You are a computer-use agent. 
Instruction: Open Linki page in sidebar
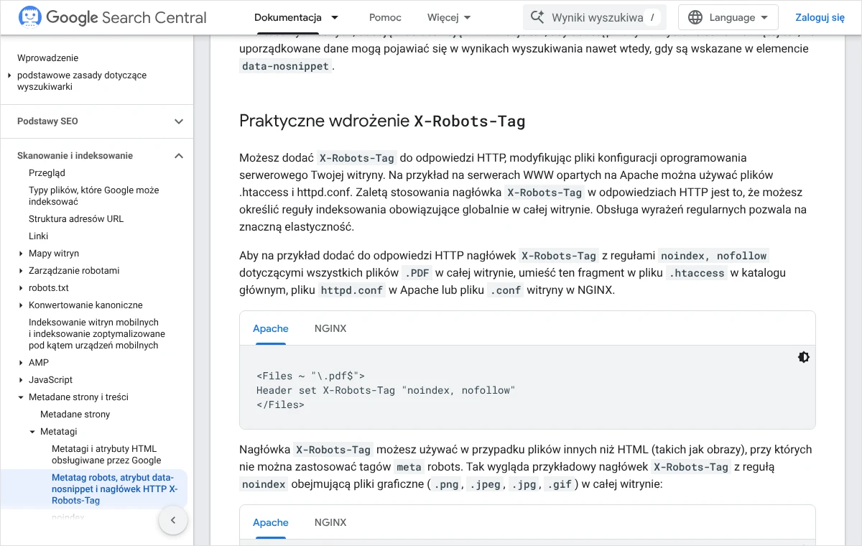click(39, 236)
